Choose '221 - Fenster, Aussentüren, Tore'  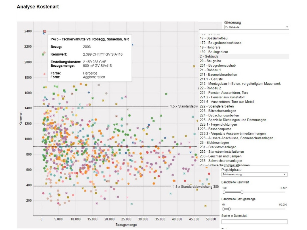[244, 93]
